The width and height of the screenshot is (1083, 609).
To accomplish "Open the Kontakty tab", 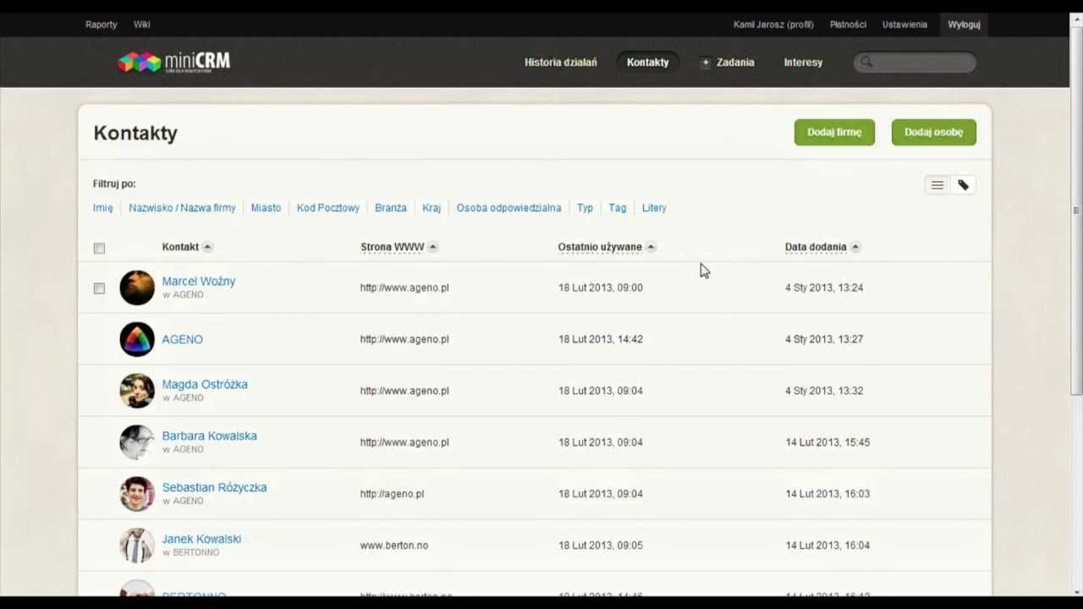I will pos(647,62).
